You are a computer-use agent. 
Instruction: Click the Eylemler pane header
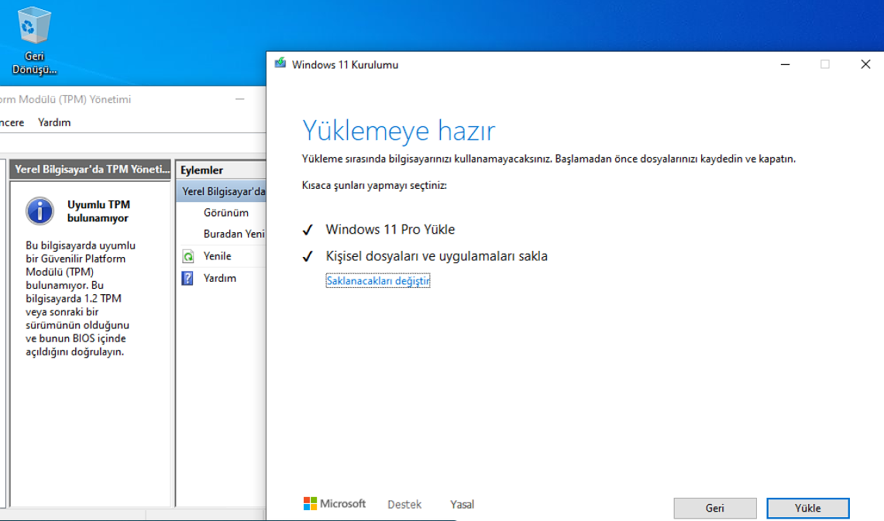(x=221, y=170)
